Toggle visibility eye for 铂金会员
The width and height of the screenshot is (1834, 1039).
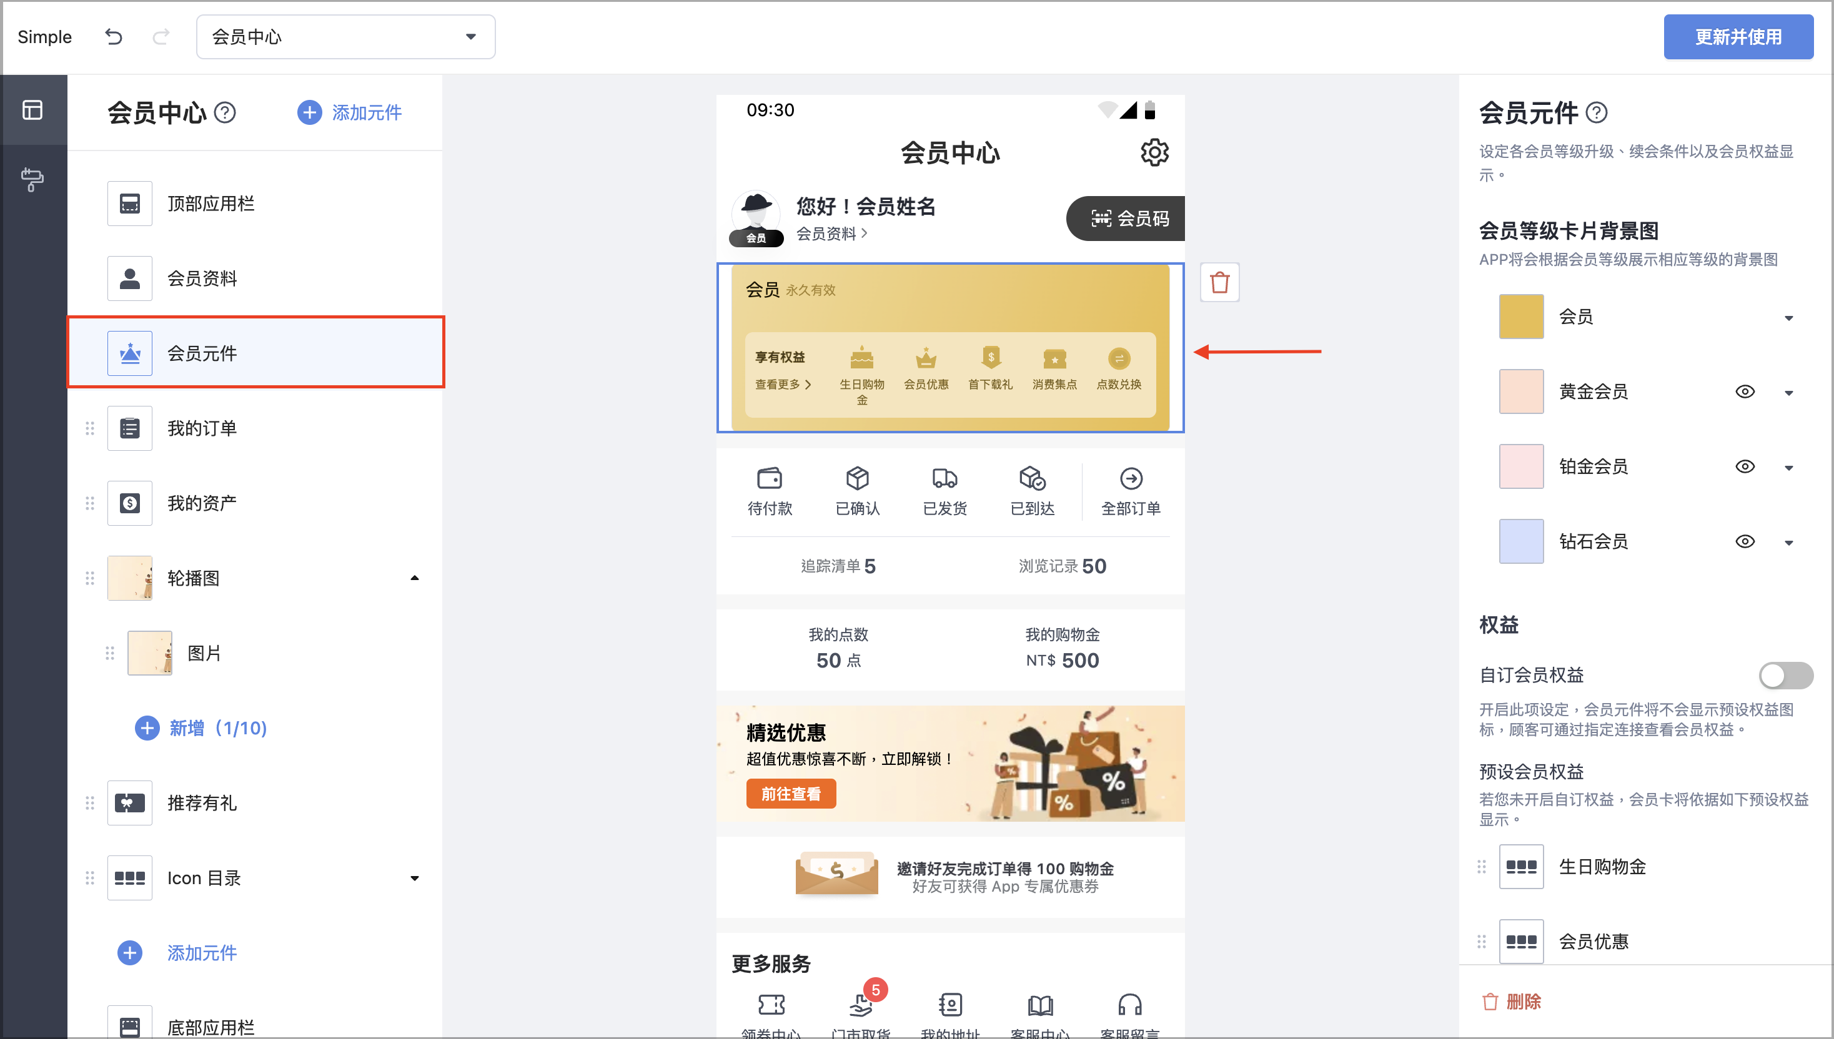click(1745, 466)
